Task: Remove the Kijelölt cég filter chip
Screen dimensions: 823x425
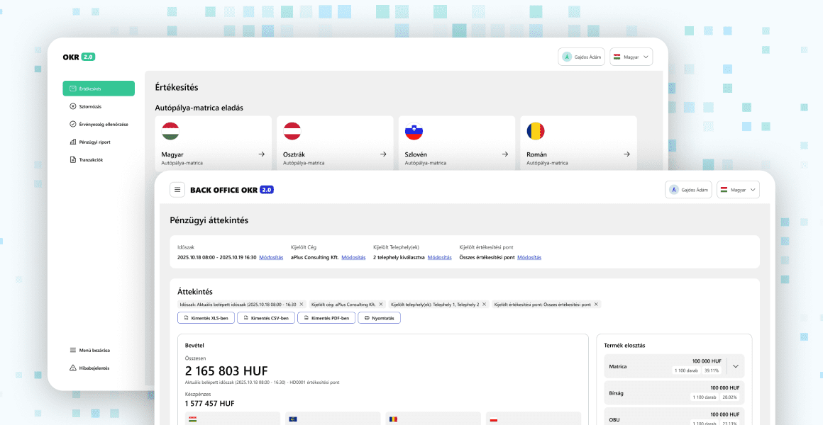Action: [x=381, y=304]
